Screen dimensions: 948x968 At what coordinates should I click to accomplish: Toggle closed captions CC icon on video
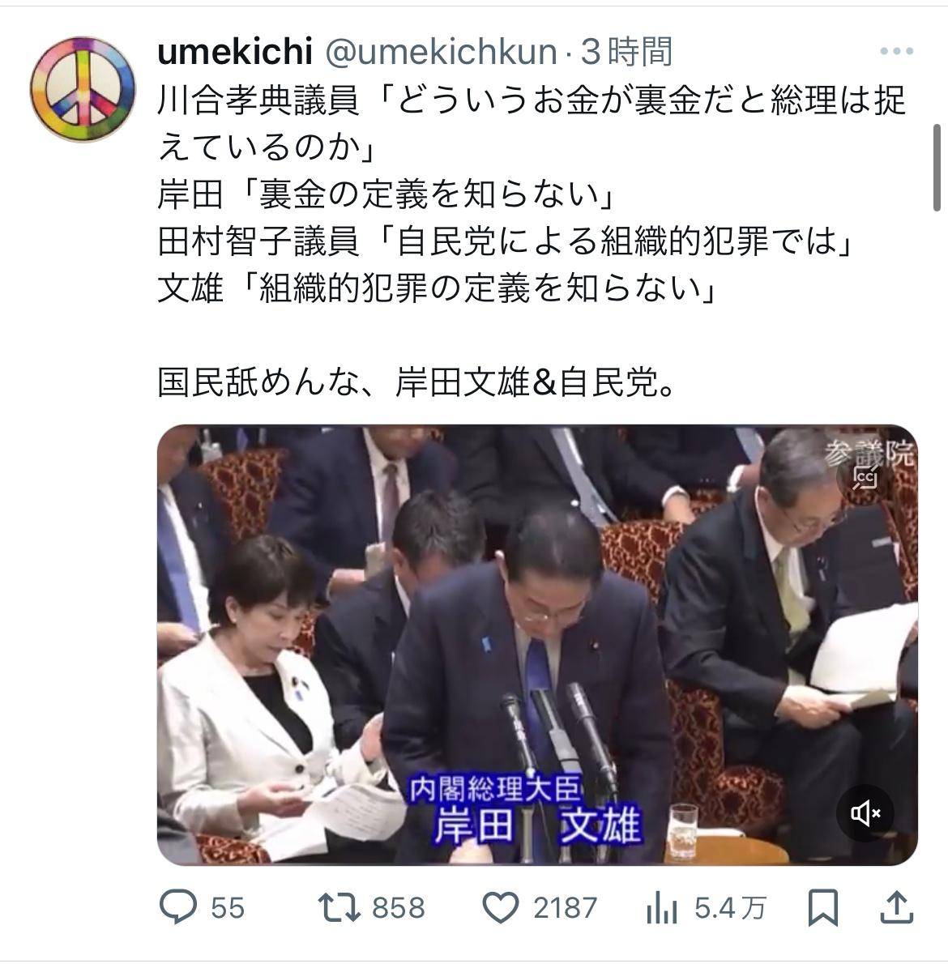click(x=865, y=476)
